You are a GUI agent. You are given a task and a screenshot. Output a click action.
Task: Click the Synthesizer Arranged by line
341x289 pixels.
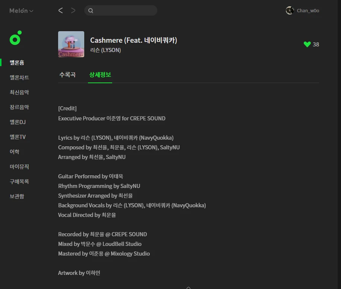tap(95, 195)
